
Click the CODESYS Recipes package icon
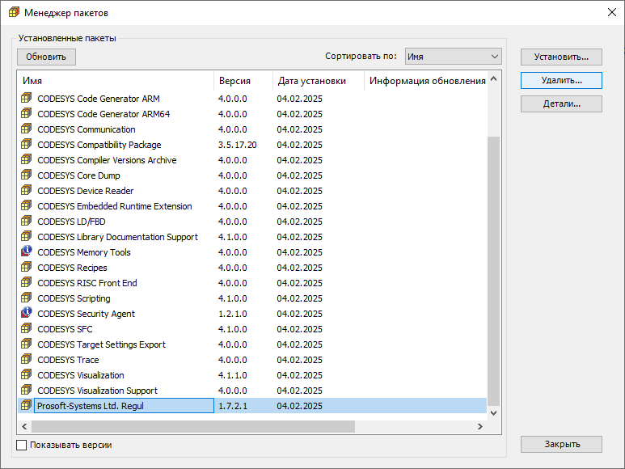pyautogui.click(x=27, y=268)
